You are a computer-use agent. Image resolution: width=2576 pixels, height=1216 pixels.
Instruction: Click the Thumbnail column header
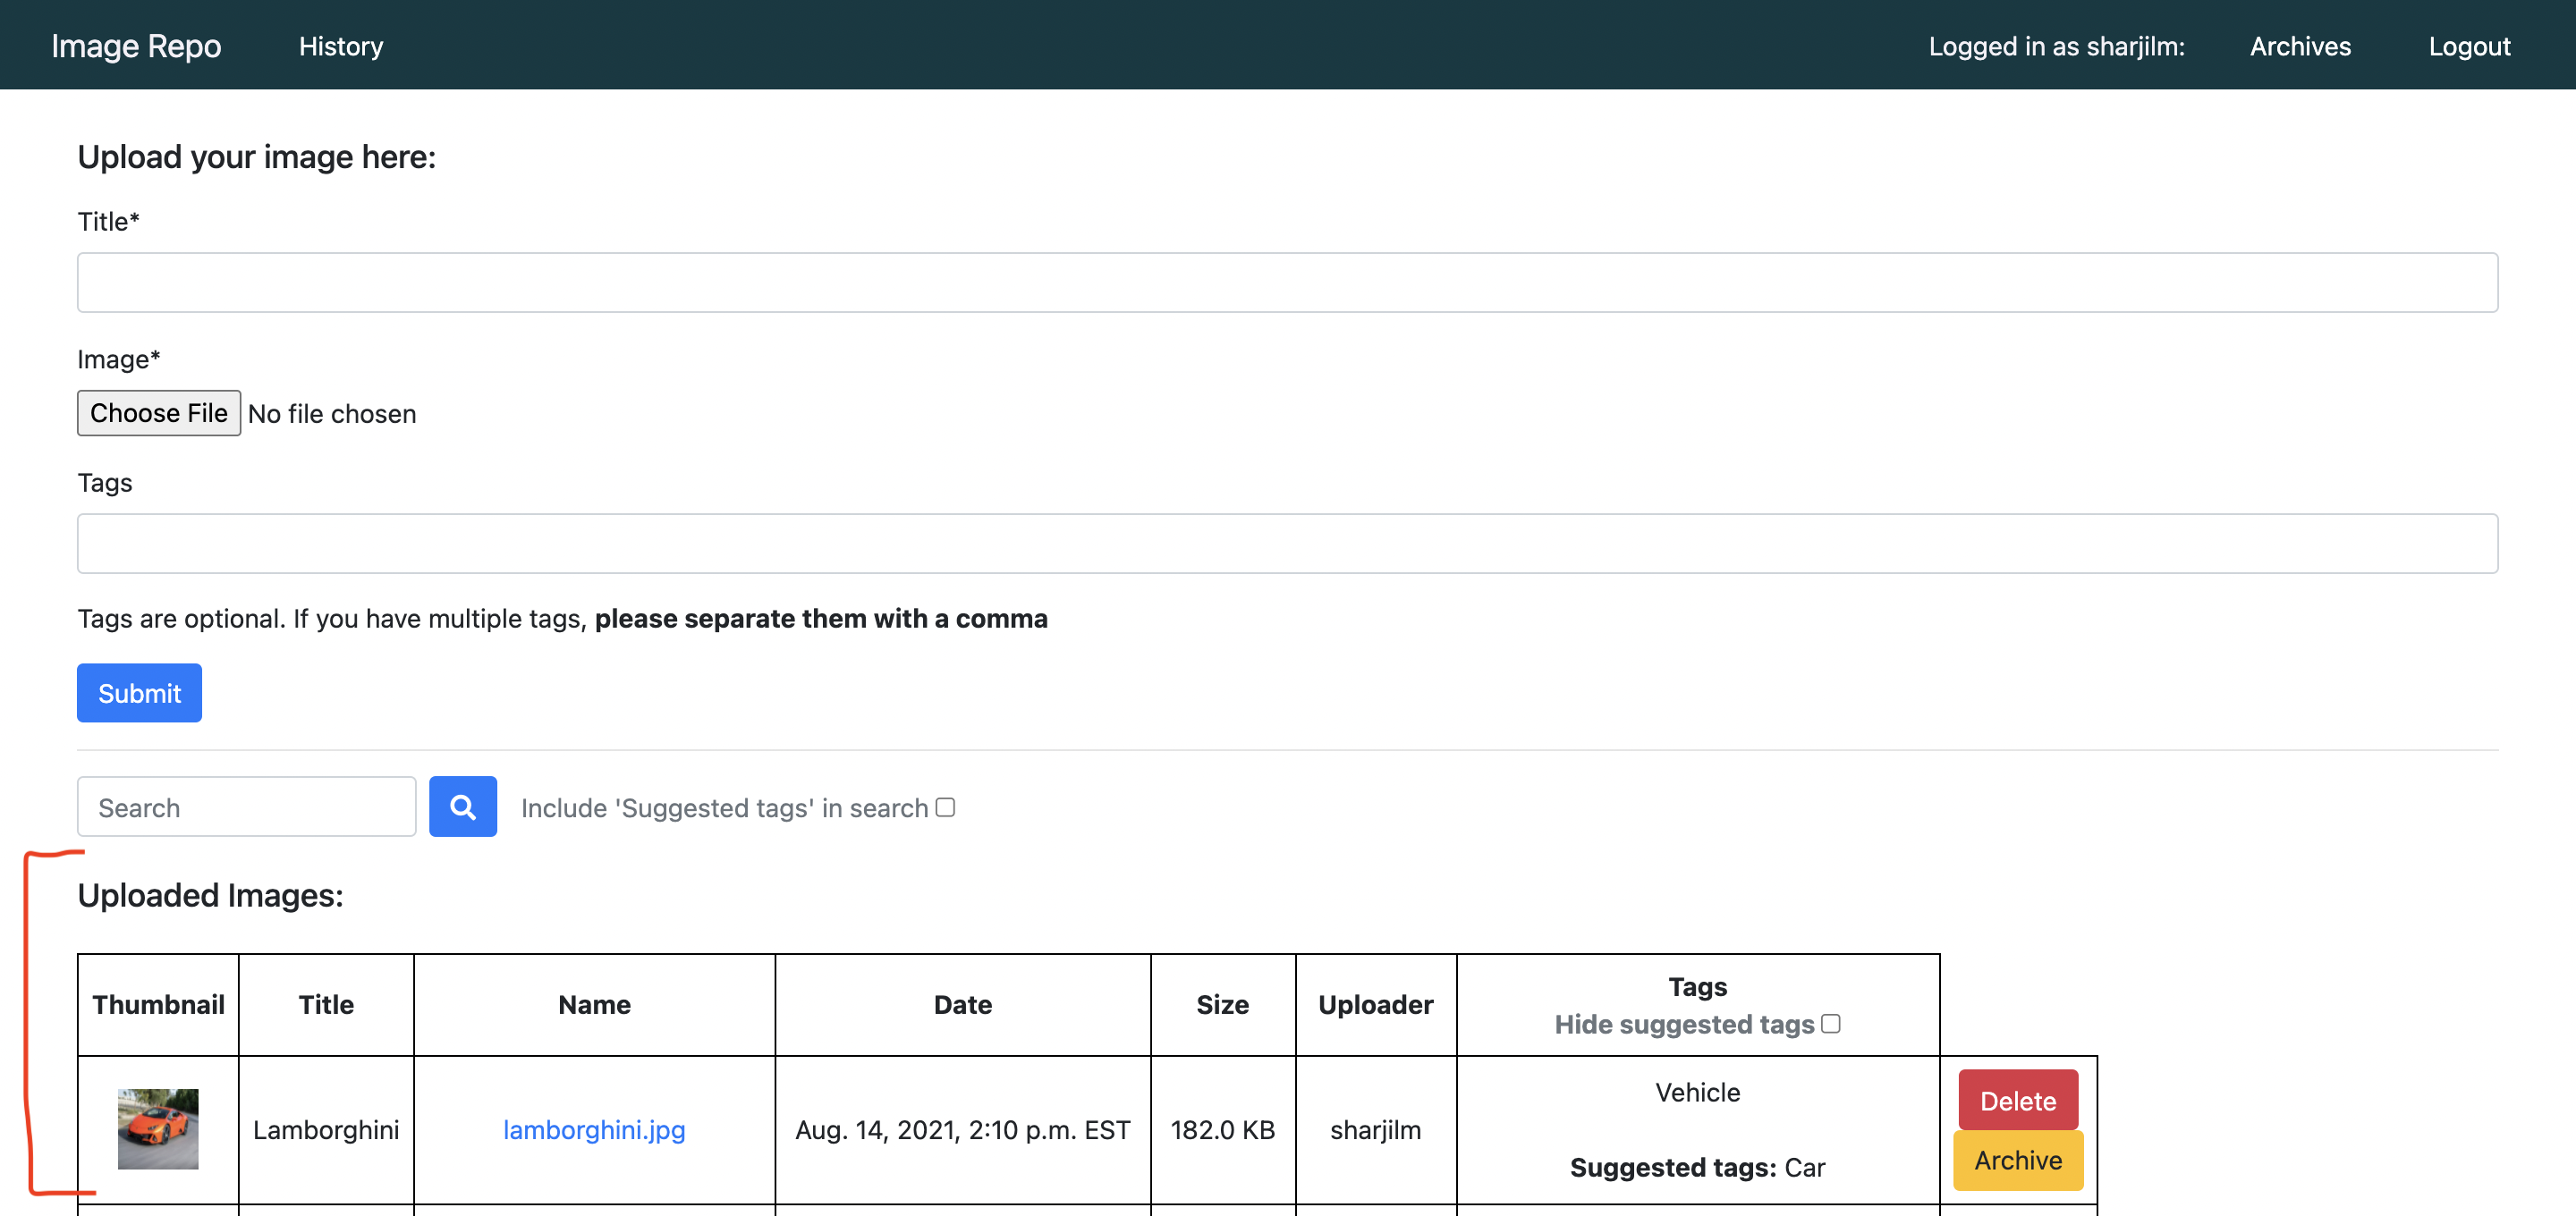(x=158, y=1004)
